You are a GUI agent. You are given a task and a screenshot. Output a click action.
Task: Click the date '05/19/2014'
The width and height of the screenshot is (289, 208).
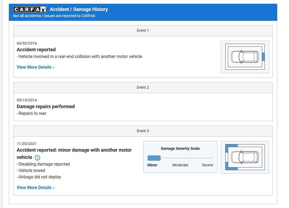[x=27, y=100]
